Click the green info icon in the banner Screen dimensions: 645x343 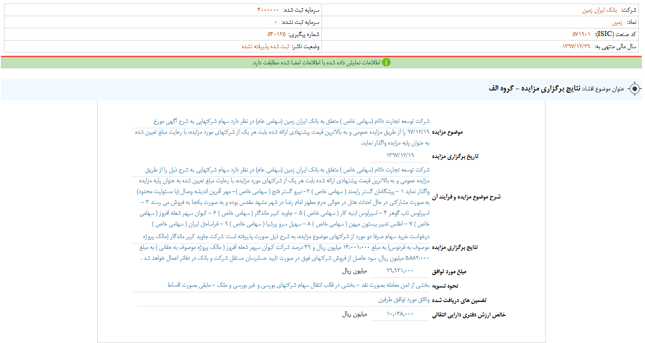(386, 63)
